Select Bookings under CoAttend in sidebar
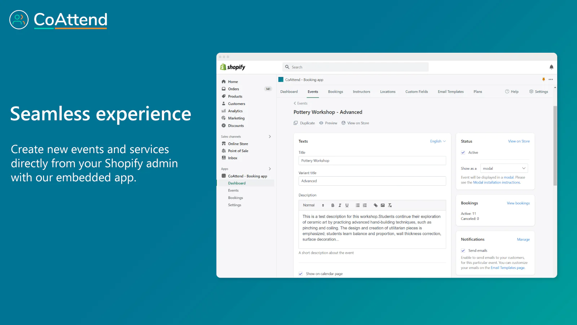The height and width of the screenshot is (325, 577). [x=235, y=198]
